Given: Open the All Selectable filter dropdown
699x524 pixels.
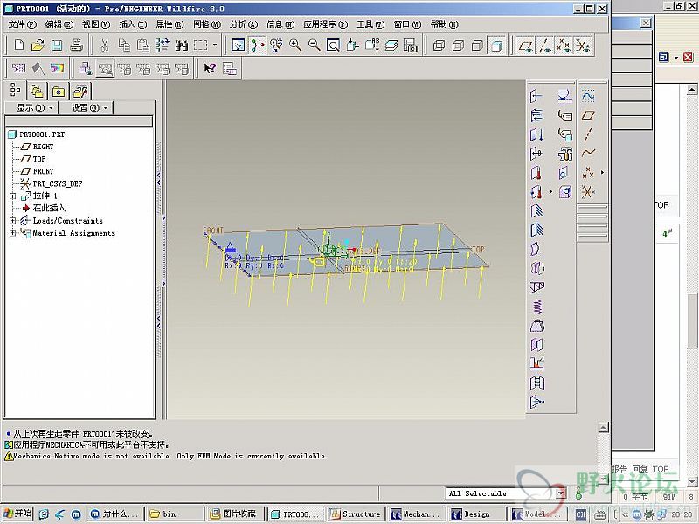Looking at the screenshot, I should coord(562,493).
